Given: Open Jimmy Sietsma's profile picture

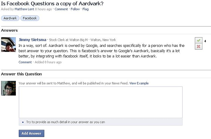Looking at the screenshot, I should point(9,44).
